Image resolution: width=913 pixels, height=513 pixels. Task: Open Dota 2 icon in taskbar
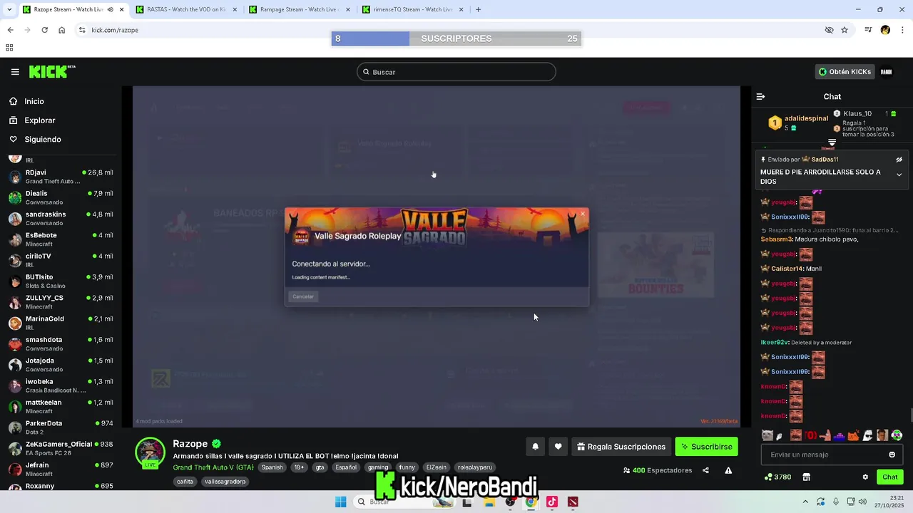coord(573,502)
